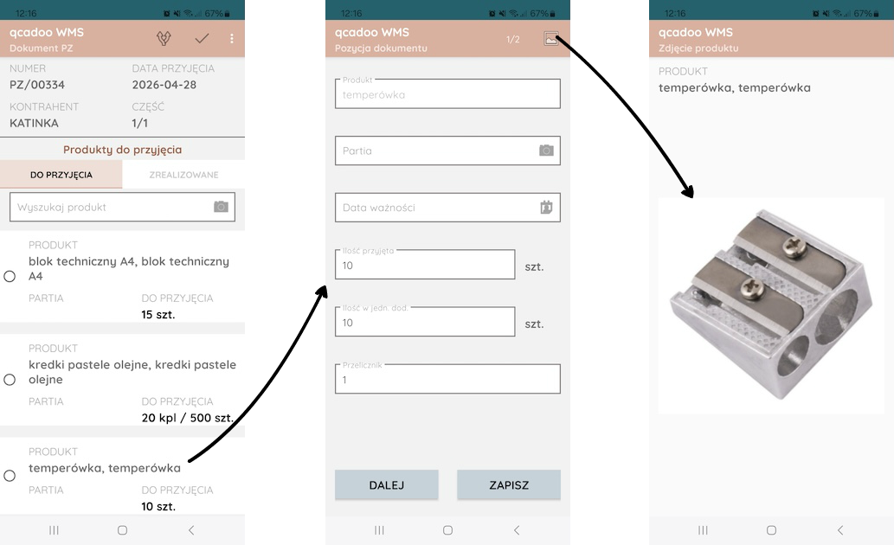This screenshot has height=545, width=894.
Task: Tap the pencil sharpener product photo
Action: pos(771,305)
